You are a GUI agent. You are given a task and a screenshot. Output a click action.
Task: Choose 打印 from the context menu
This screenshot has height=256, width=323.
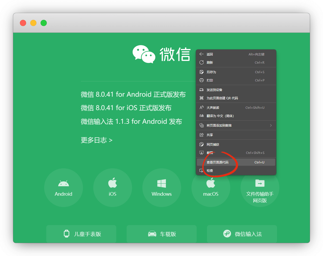coord(210,80)
